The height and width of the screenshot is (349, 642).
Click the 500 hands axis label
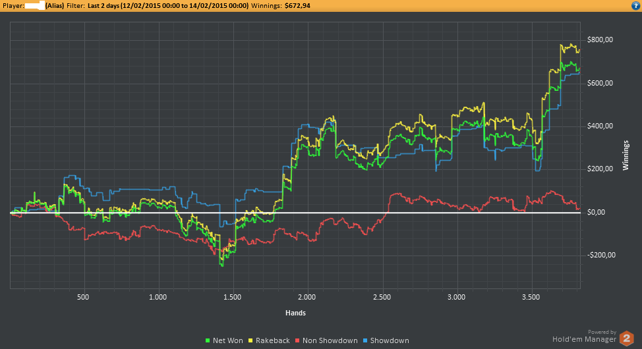(x=83, y=297)
